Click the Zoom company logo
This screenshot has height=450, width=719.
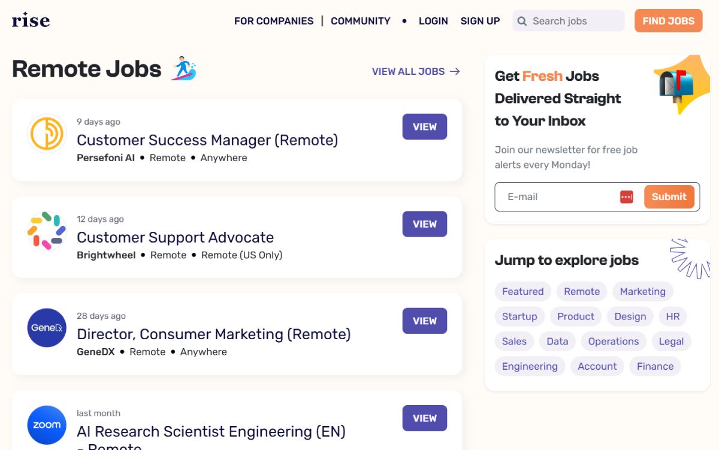(47, 425)
